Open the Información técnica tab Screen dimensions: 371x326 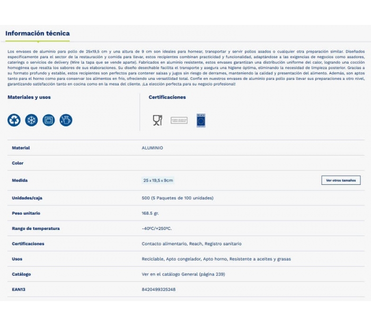37,33
